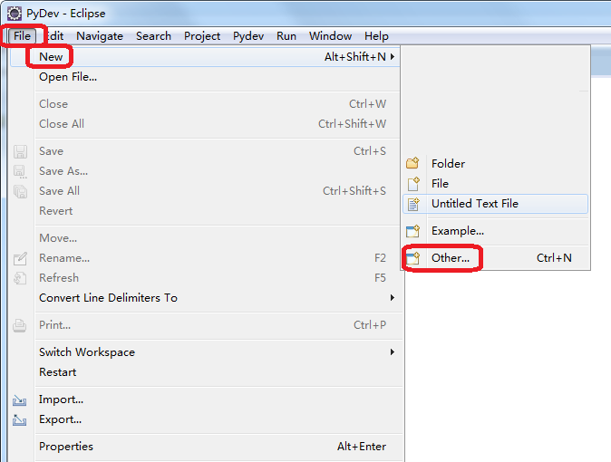Click the Save As disk icon
This screenshot has height=462, width=611.
point(20,171)
